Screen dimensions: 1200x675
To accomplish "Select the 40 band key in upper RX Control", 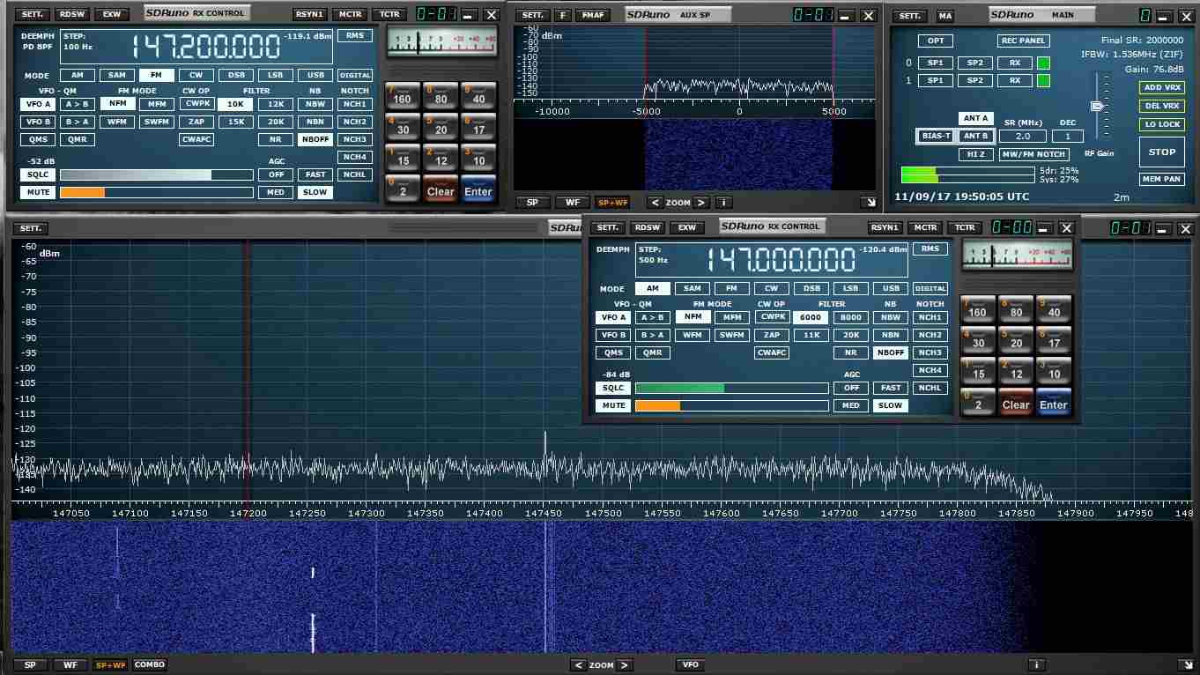I will pos(478,95).
